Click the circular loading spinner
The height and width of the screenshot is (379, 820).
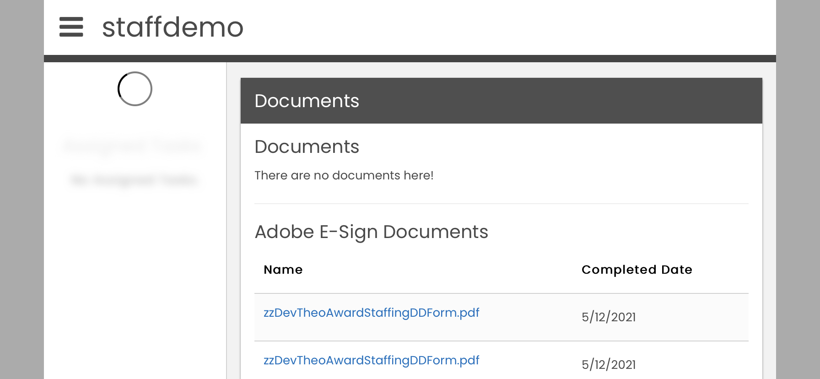click(135, 89)
